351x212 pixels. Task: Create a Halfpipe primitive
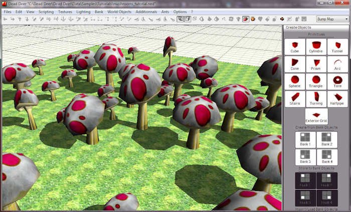337,99
